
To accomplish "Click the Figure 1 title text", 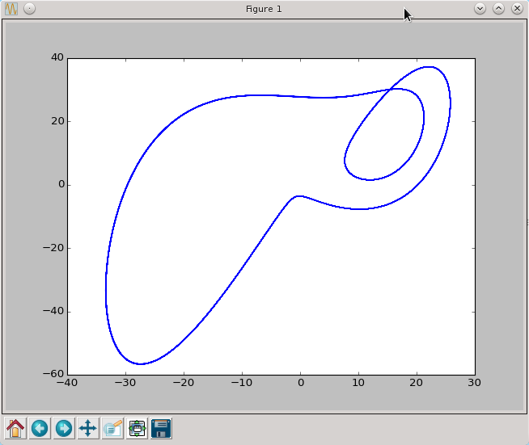I will click(x=264, y=9).
